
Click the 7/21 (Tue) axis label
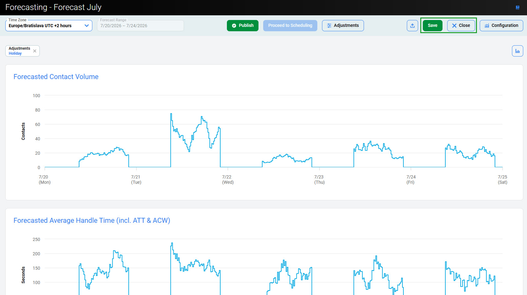point(136,180)
